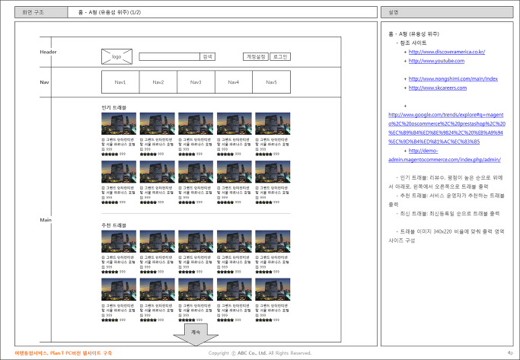
Task: Open last thumbnail in first 인기 트래블 row
Action: point(273,123)
